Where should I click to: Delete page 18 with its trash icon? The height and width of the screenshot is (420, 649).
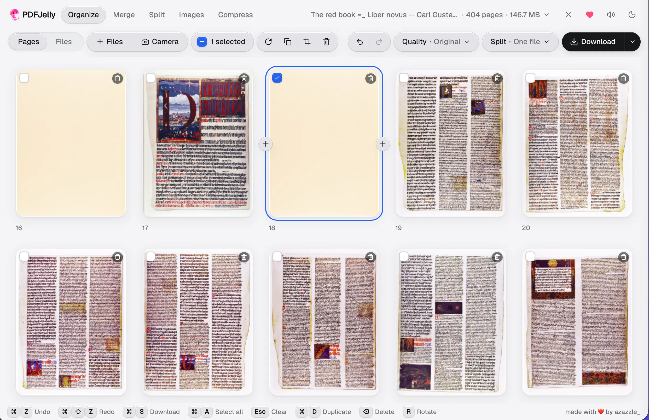click(x=370, y=79)
